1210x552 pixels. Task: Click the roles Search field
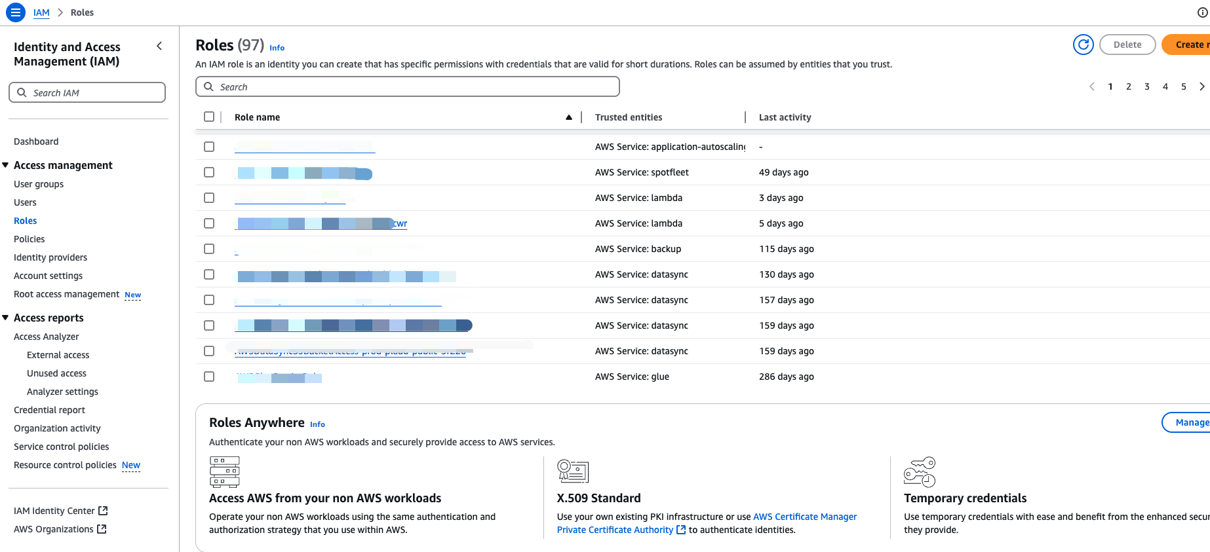click(x=408, y=86)
